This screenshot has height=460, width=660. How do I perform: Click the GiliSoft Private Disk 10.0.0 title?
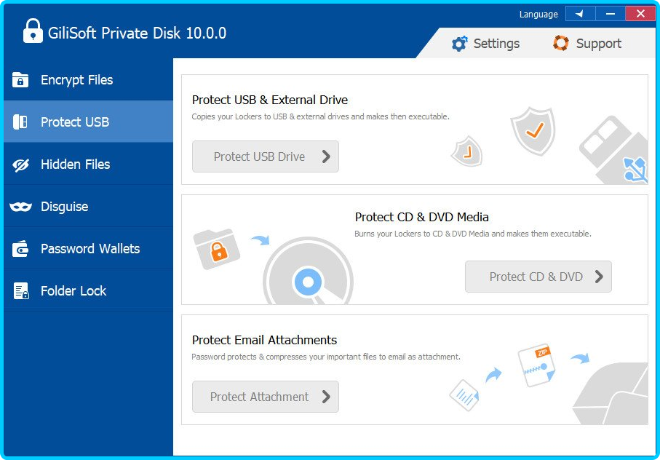(x=138, y=33)
